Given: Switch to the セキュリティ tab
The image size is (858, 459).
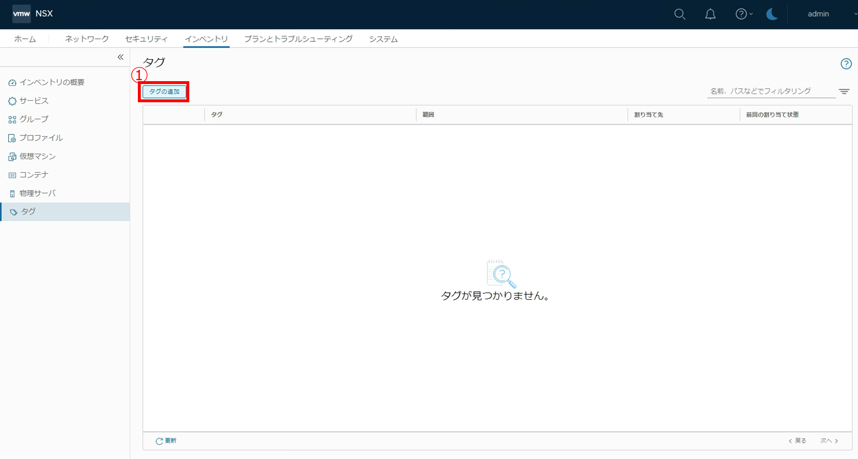Looking at the screenshot, I should (x=146, y=39).
